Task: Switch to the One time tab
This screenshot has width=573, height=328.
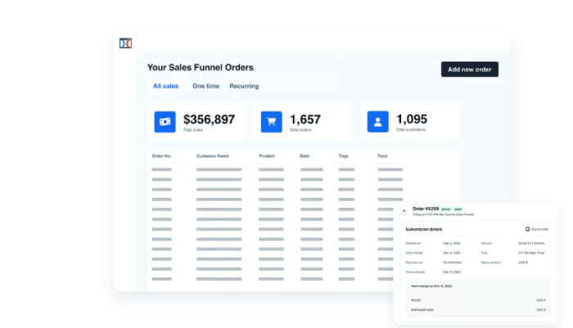Action: click(x=206, y=86)
